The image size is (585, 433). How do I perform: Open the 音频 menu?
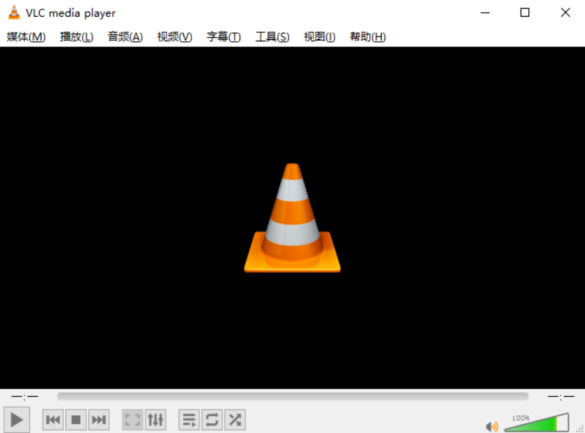pos(125,36)
